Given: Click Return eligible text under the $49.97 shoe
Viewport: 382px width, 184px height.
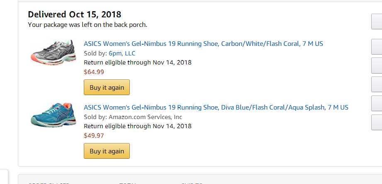Looking at the screenshot, I should point(137,126).
